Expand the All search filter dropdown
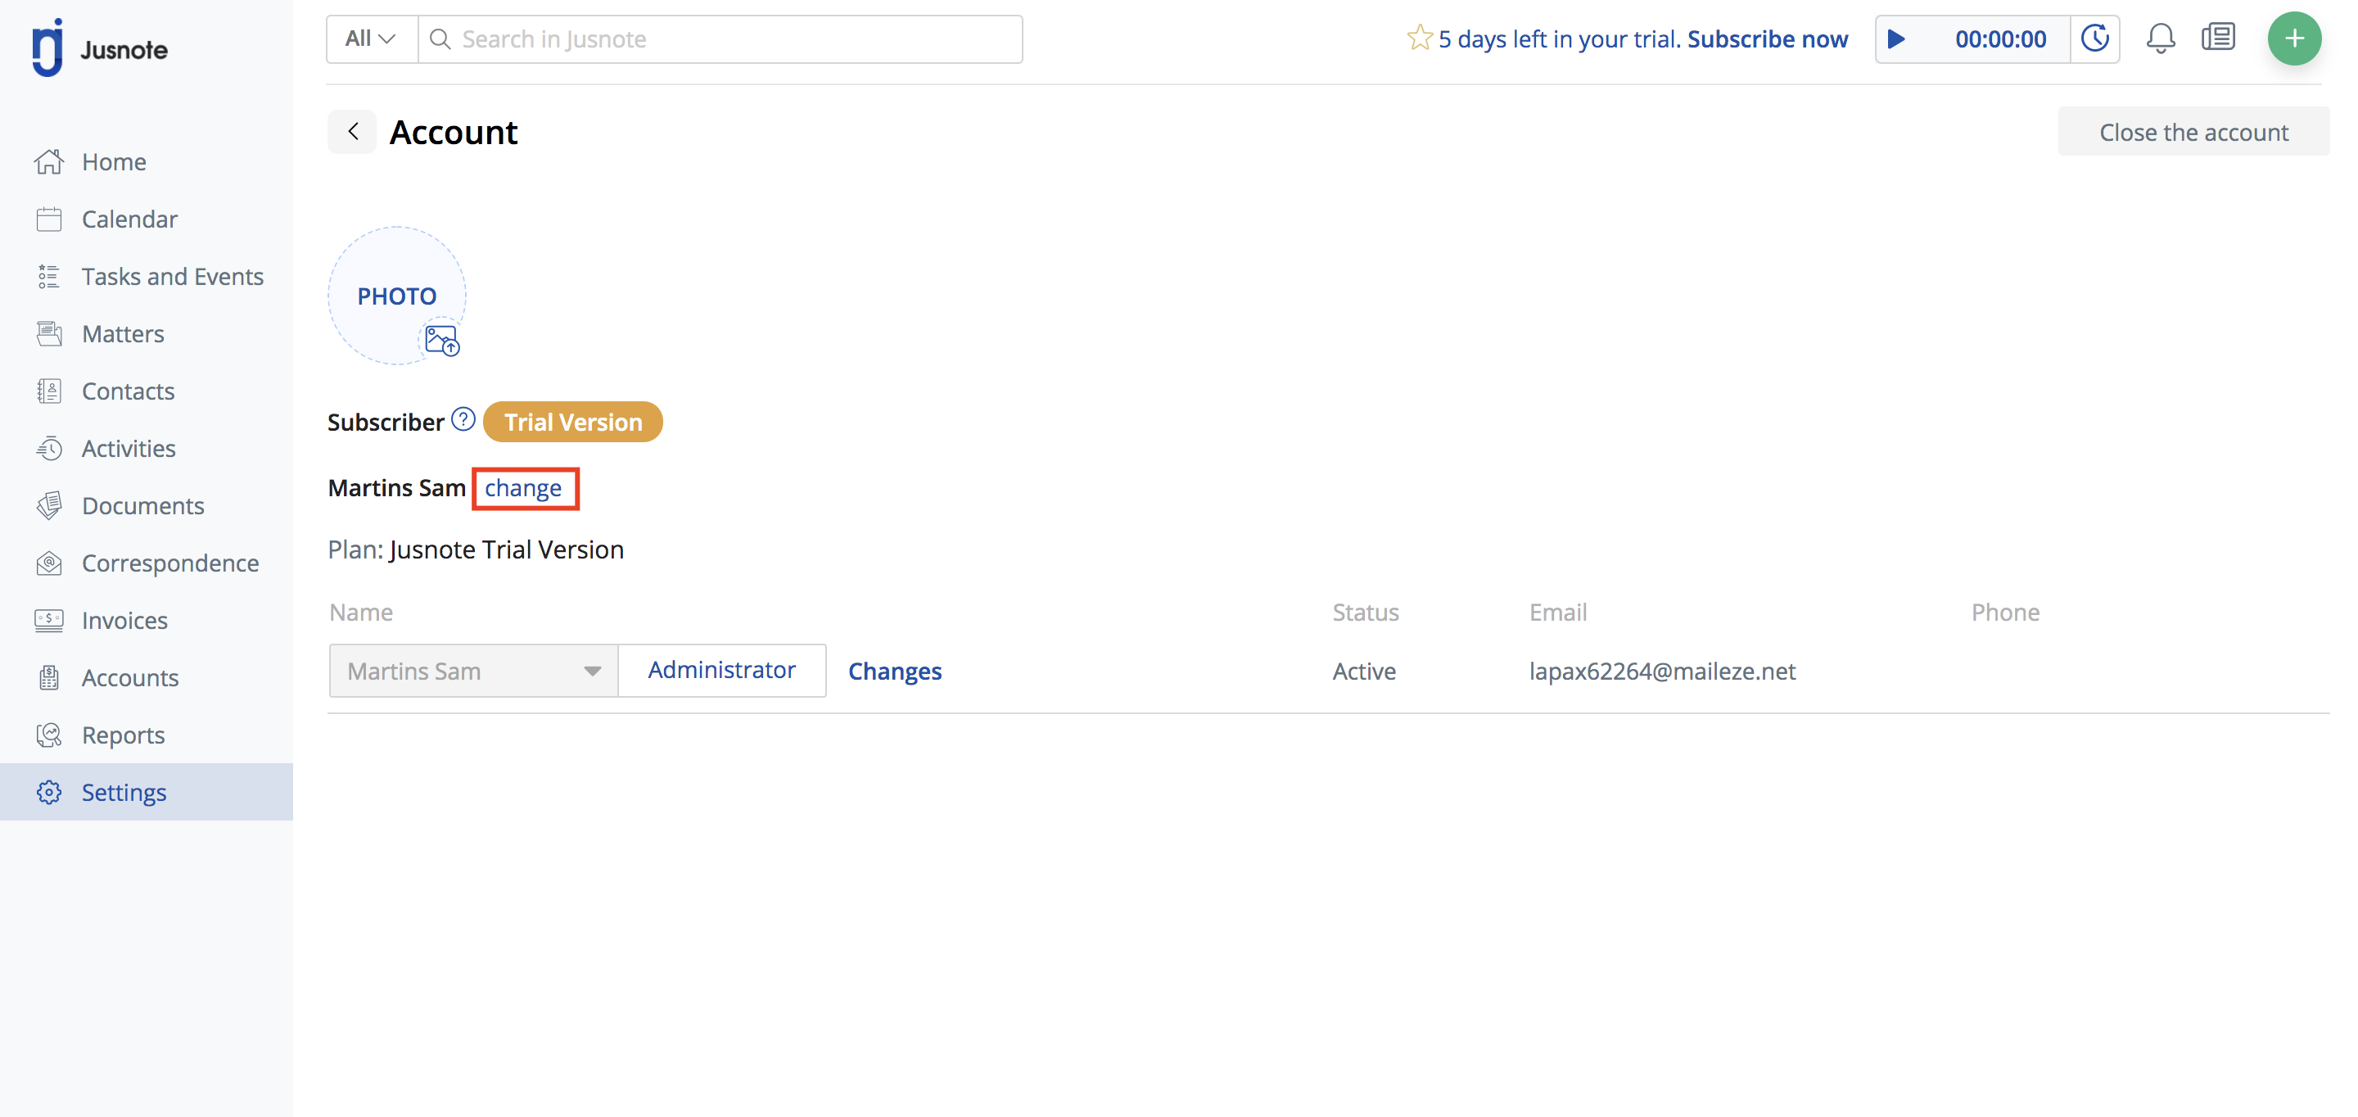The image size is (2358, 1117). [372, 39]
